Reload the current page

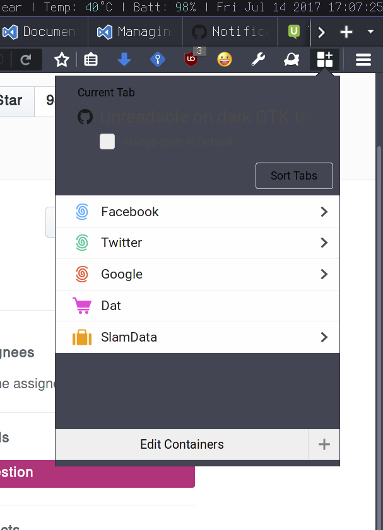tap(25, 59)
